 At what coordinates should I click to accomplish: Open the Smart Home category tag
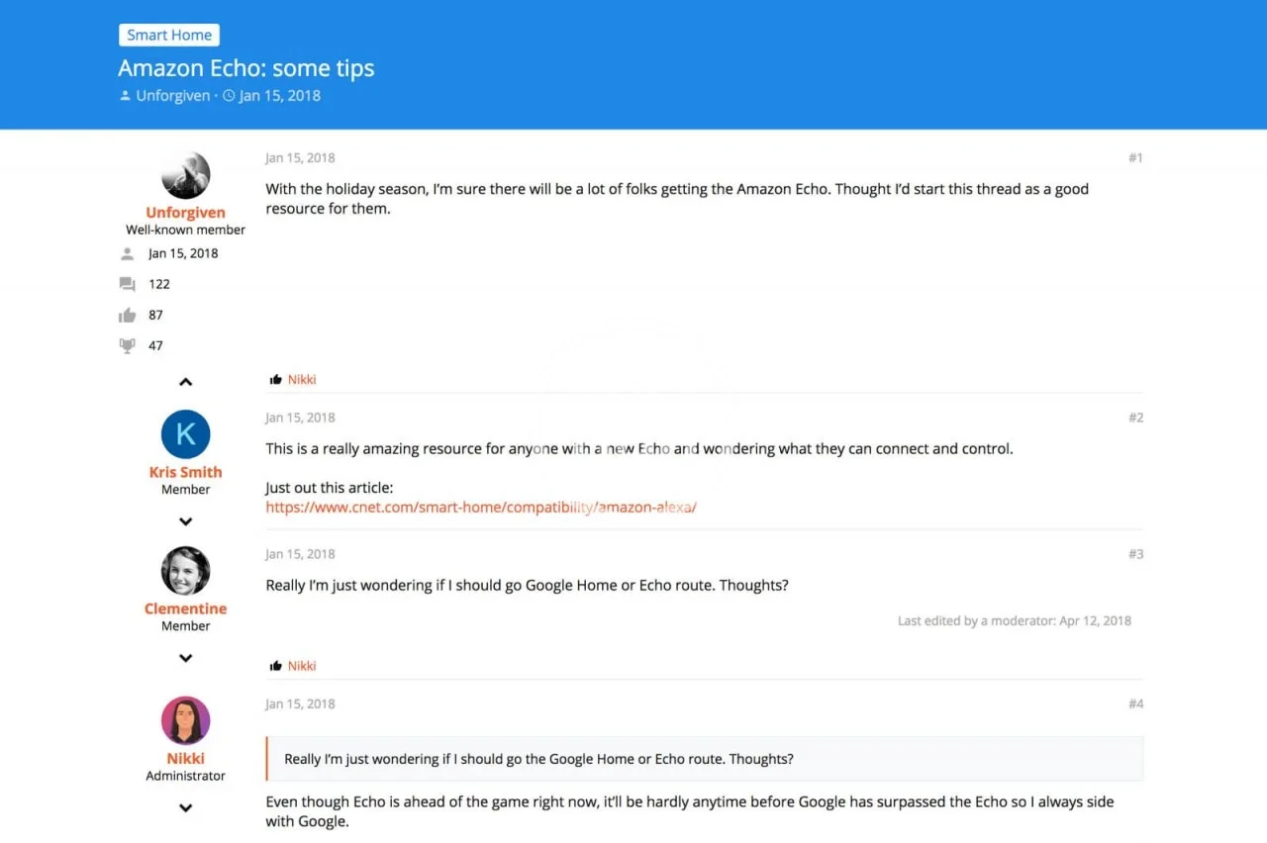[169, 35]
